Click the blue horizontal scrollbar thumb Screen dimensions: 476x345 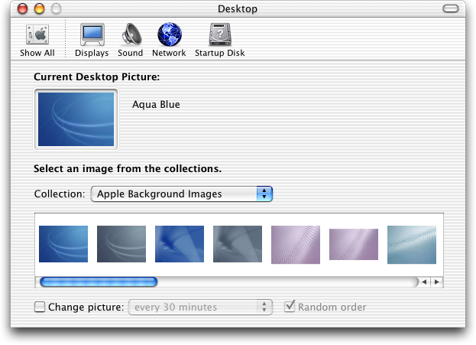coord(99,282)
